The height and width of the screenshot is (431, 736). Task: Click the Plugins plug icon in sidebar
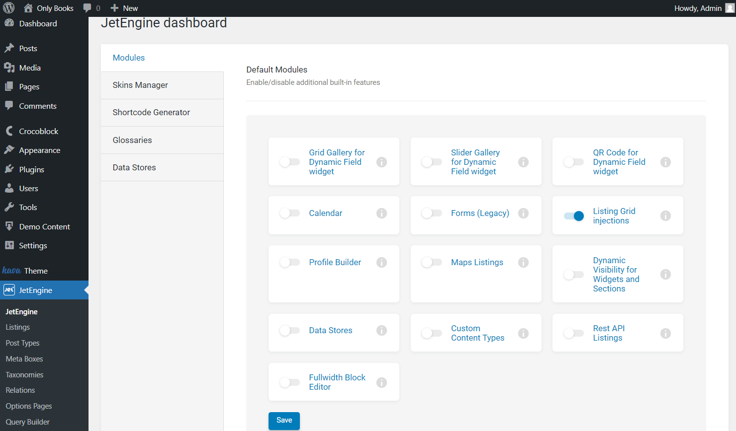[x=9, y=169]
